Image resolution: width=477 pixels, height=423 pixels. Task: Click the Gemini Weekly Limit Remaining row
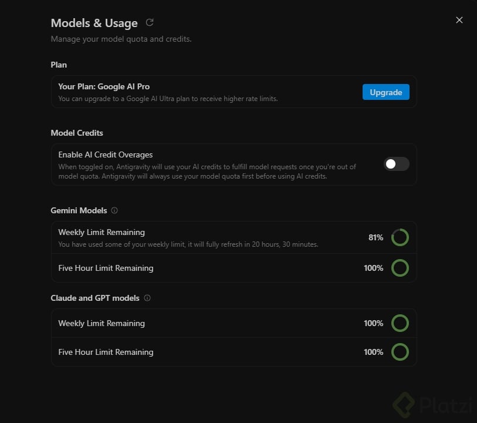point(234,237)
